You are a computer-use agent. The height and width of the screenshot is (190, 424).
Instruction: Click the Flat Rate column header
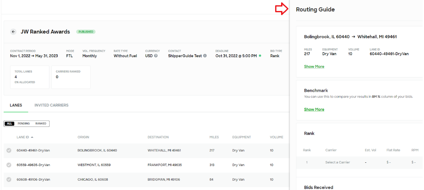click(394, 150)
